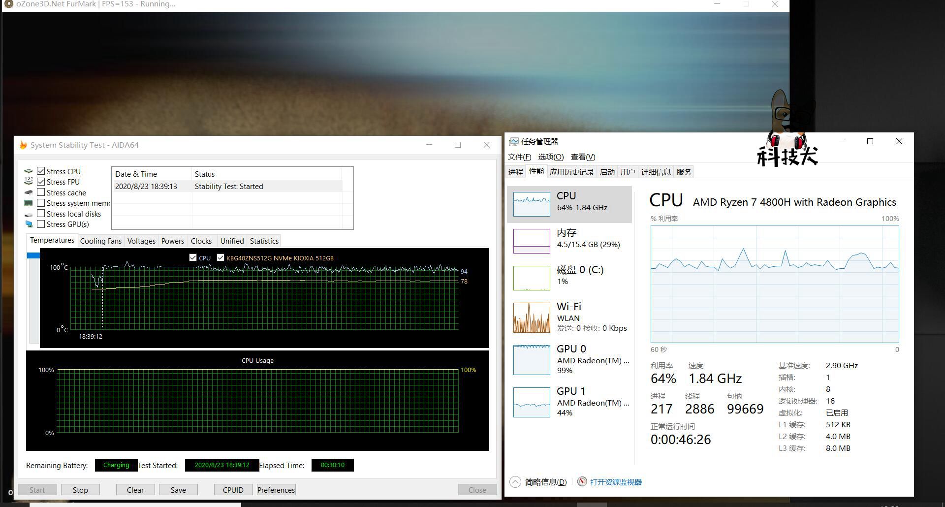This screenshot has height=507, width=945.
Task: Select the CPU performance graph thumbnail
Action: (532, 204)
